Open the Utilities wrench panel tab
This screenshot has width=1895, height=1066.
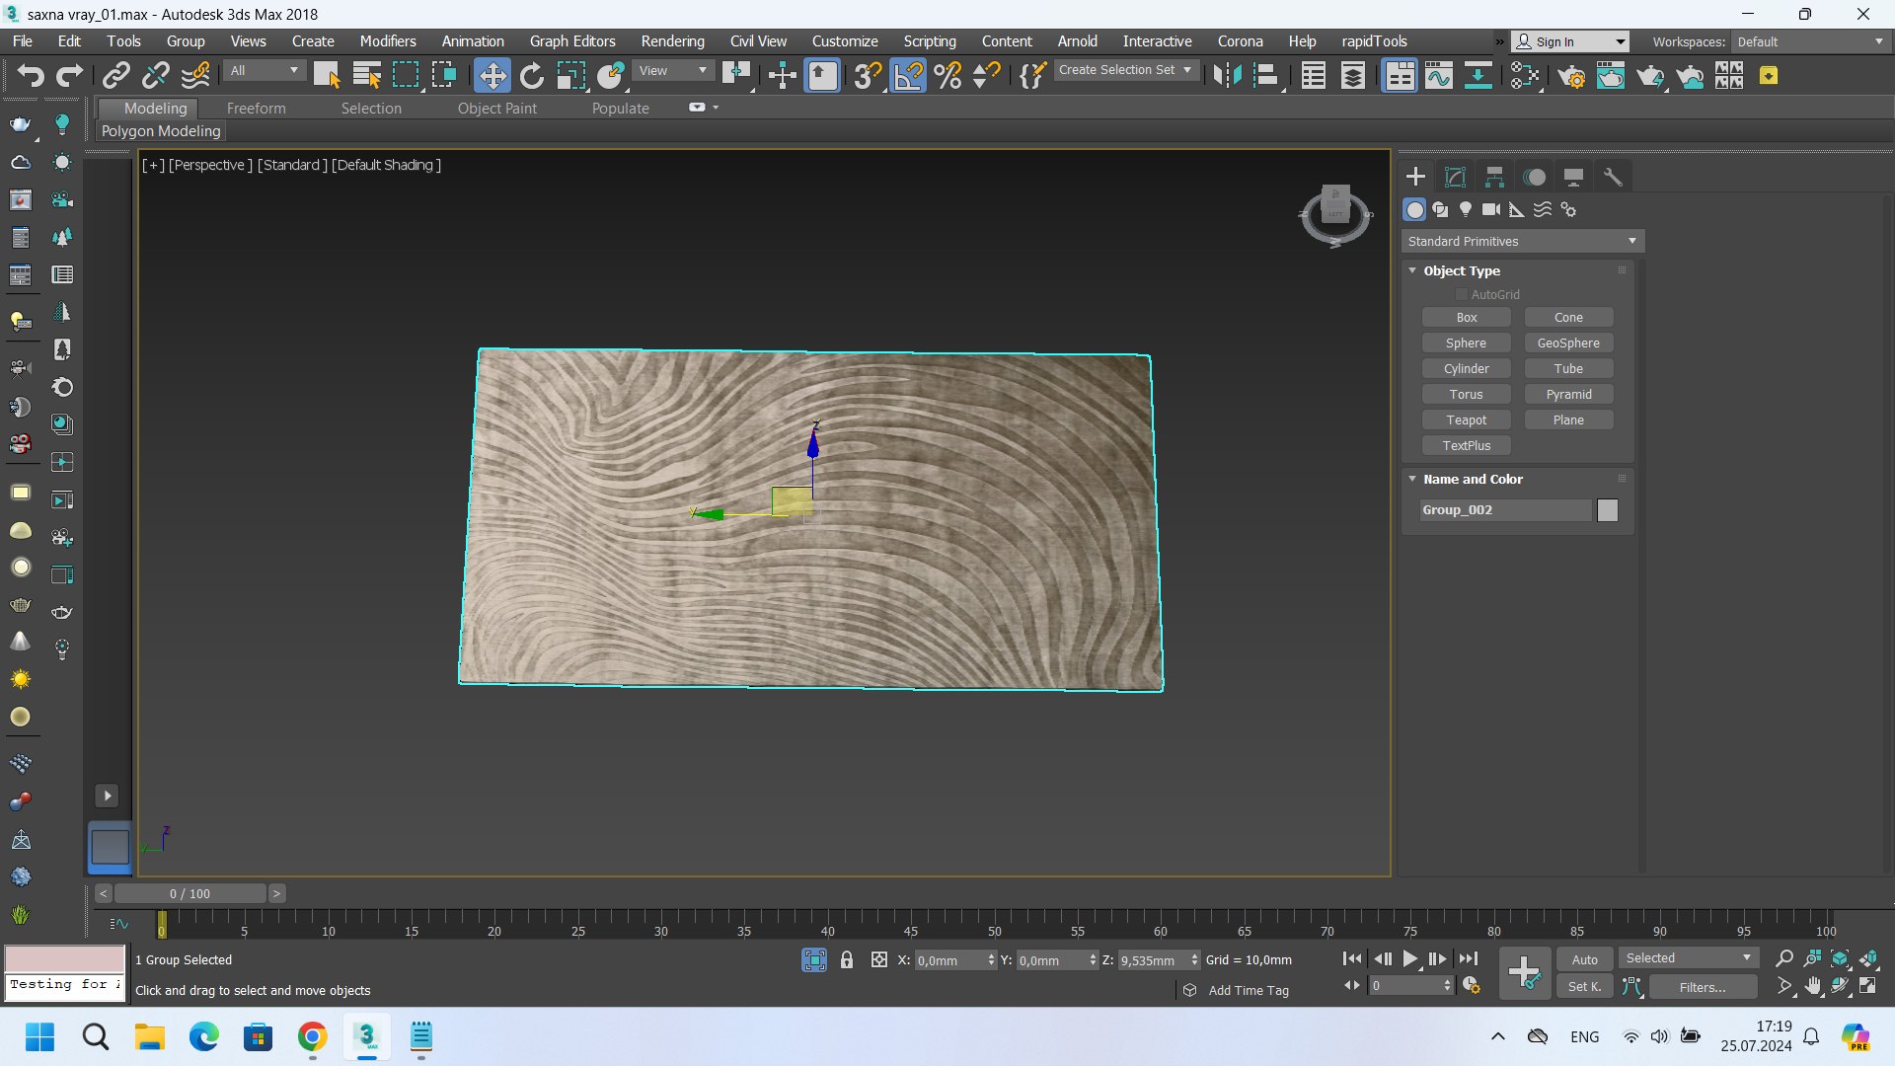tap(1613, 177)
